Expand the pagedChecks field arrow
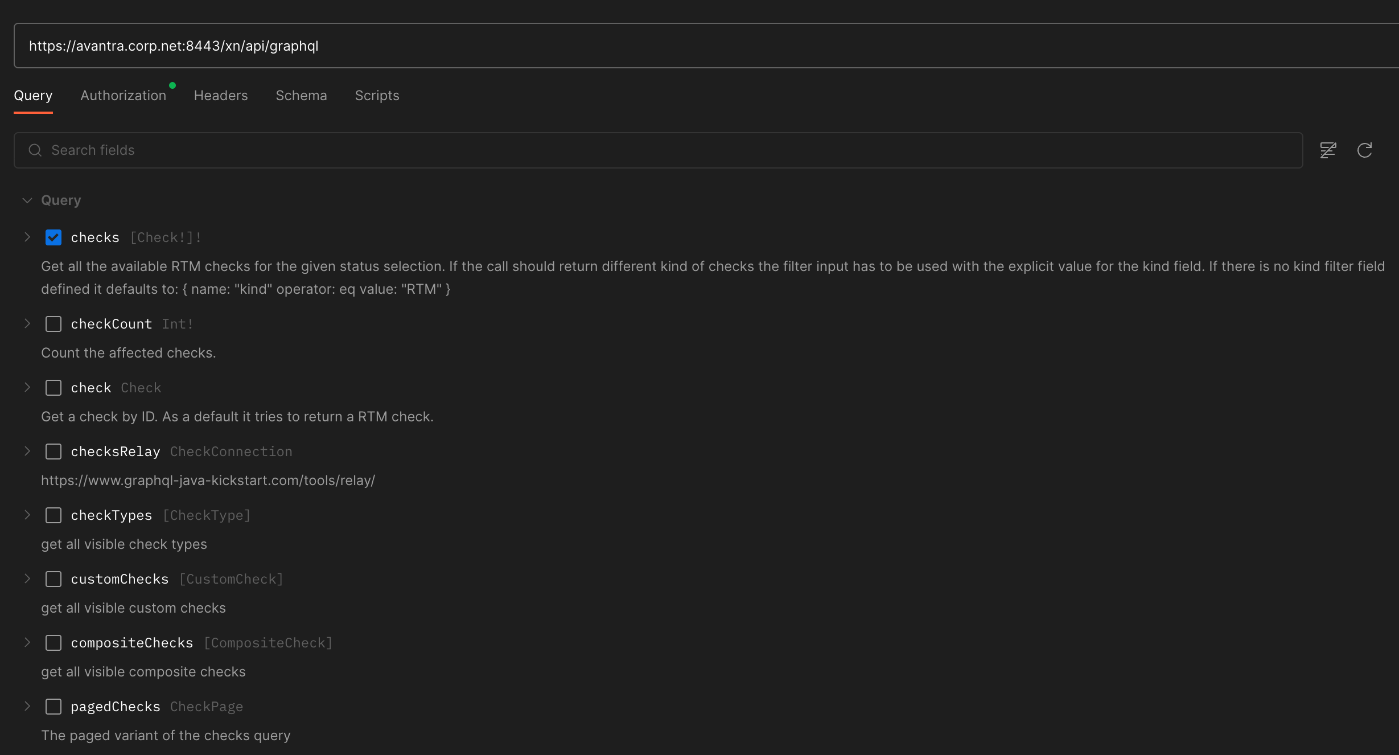This screenshot has width=1399, height=755. coord(27,706)
